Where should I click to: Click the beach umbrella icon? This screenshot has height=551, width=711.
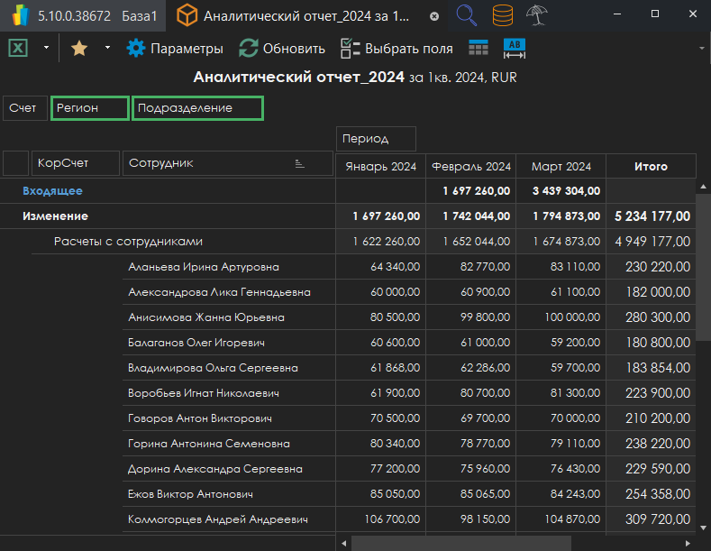[x=538, y=15]
